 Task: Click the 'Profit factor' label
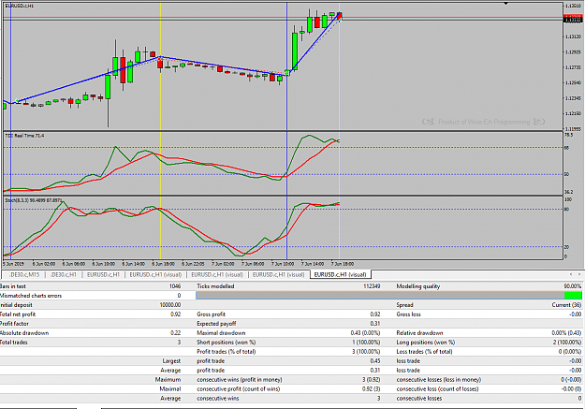click(14, 324)
